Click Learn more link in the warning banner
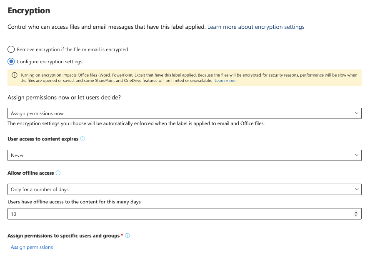Screen dimensions: 390x257 tap(225, 81)
